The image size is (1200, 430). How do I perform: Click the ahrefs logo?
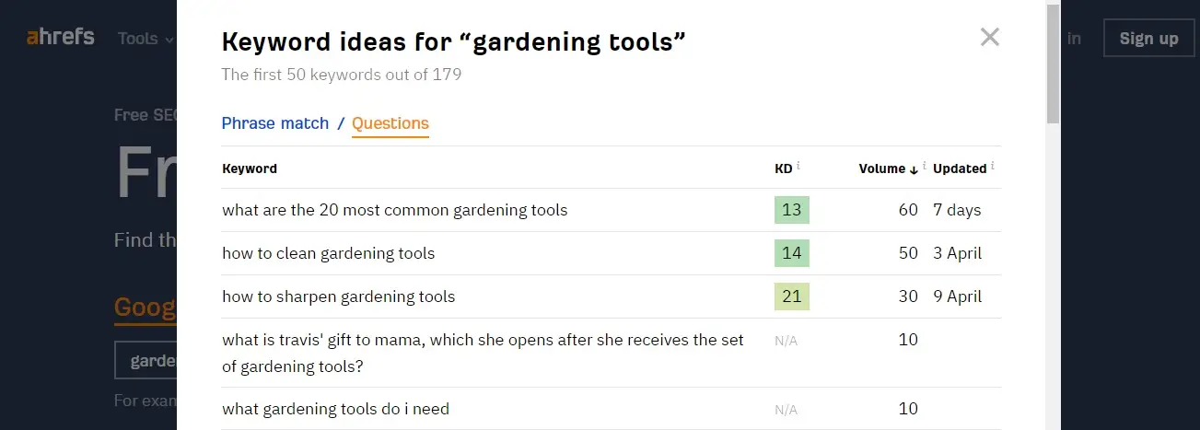point(60,38)
